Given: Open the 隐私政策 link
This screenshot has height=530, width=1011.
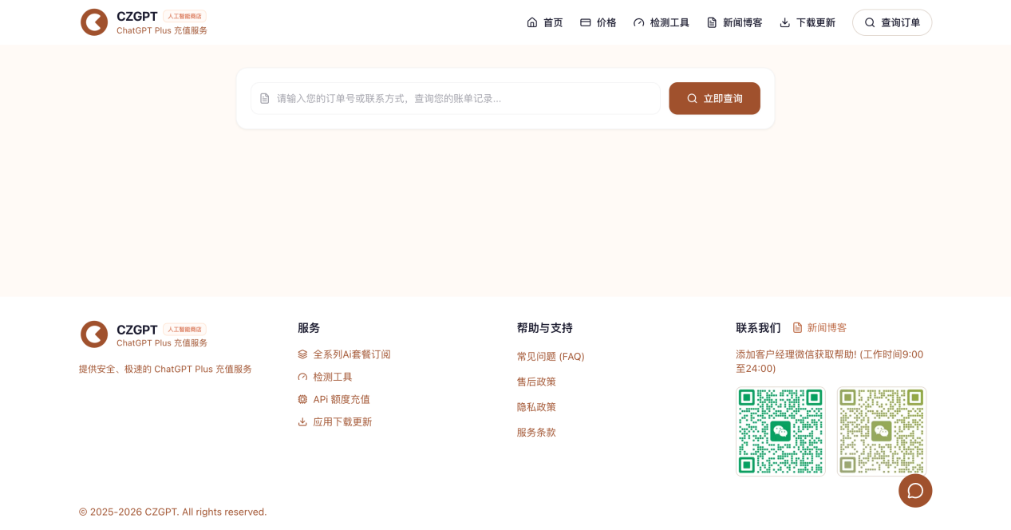Looking at the screenshot, I should [536, 407].
